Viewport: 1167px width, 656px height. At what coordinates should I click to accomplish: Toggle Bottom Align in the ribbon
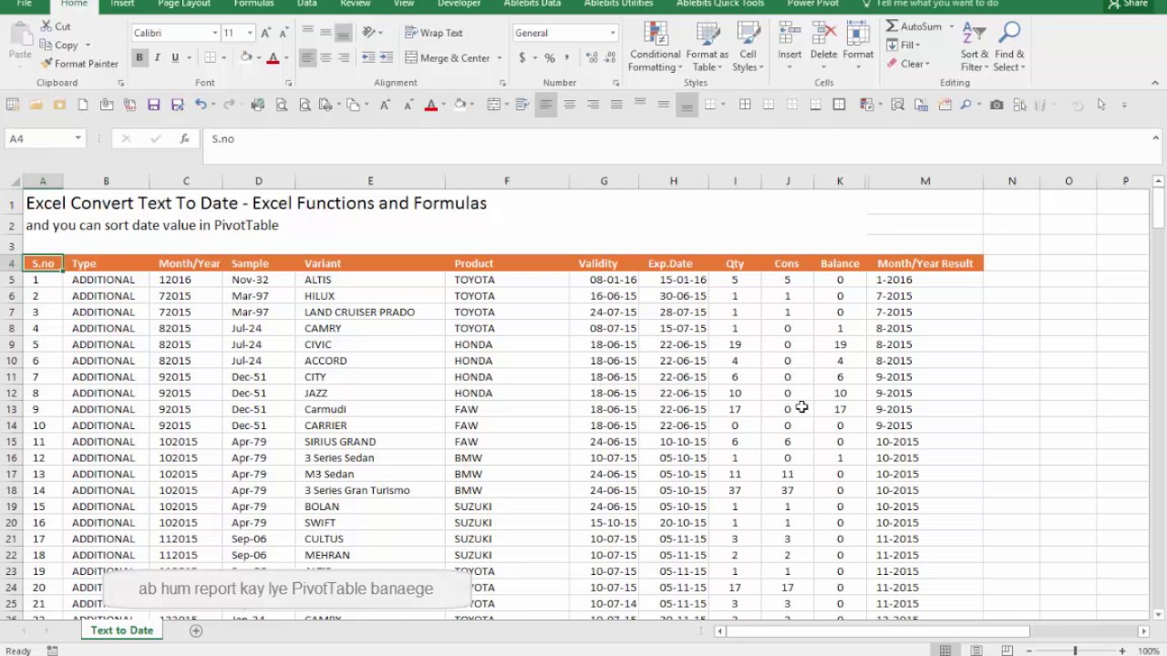[344, 33]
